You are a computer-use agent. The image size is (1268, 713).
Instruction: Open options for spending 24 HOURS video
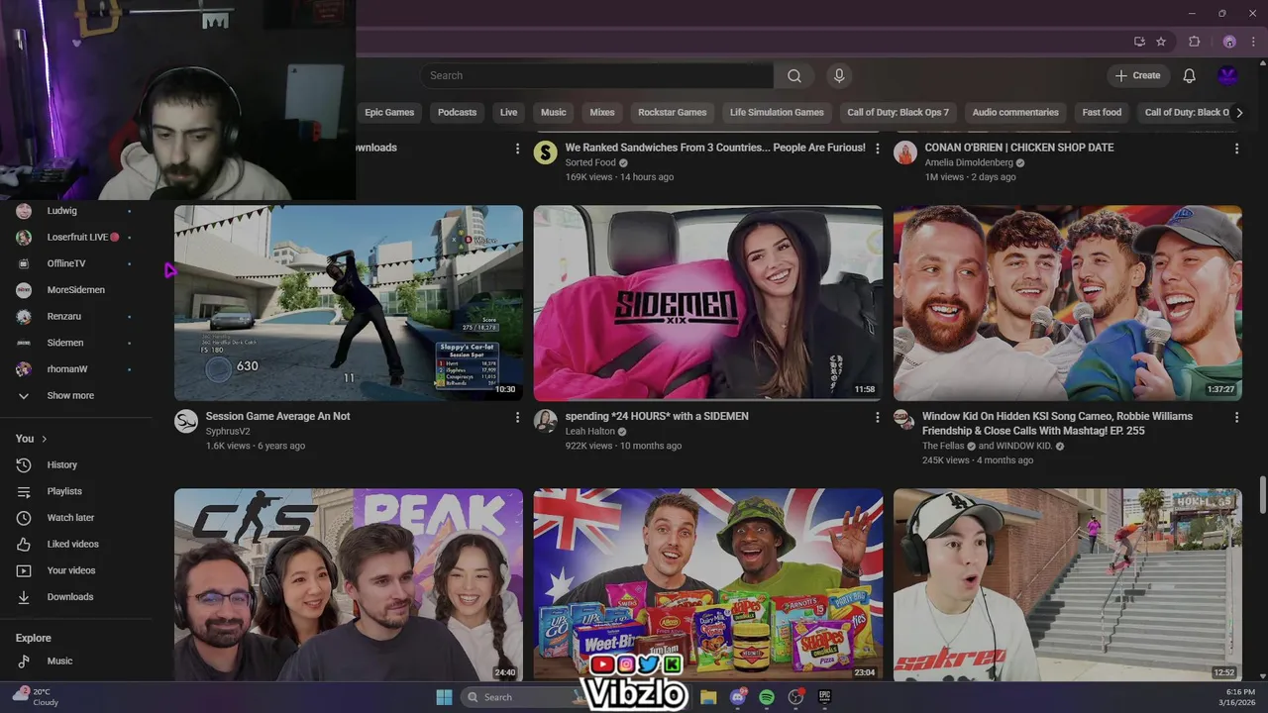point(877,418)
